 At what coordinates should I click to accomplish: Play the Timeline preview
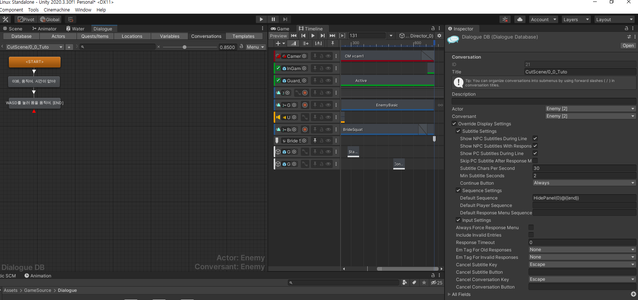313,36
